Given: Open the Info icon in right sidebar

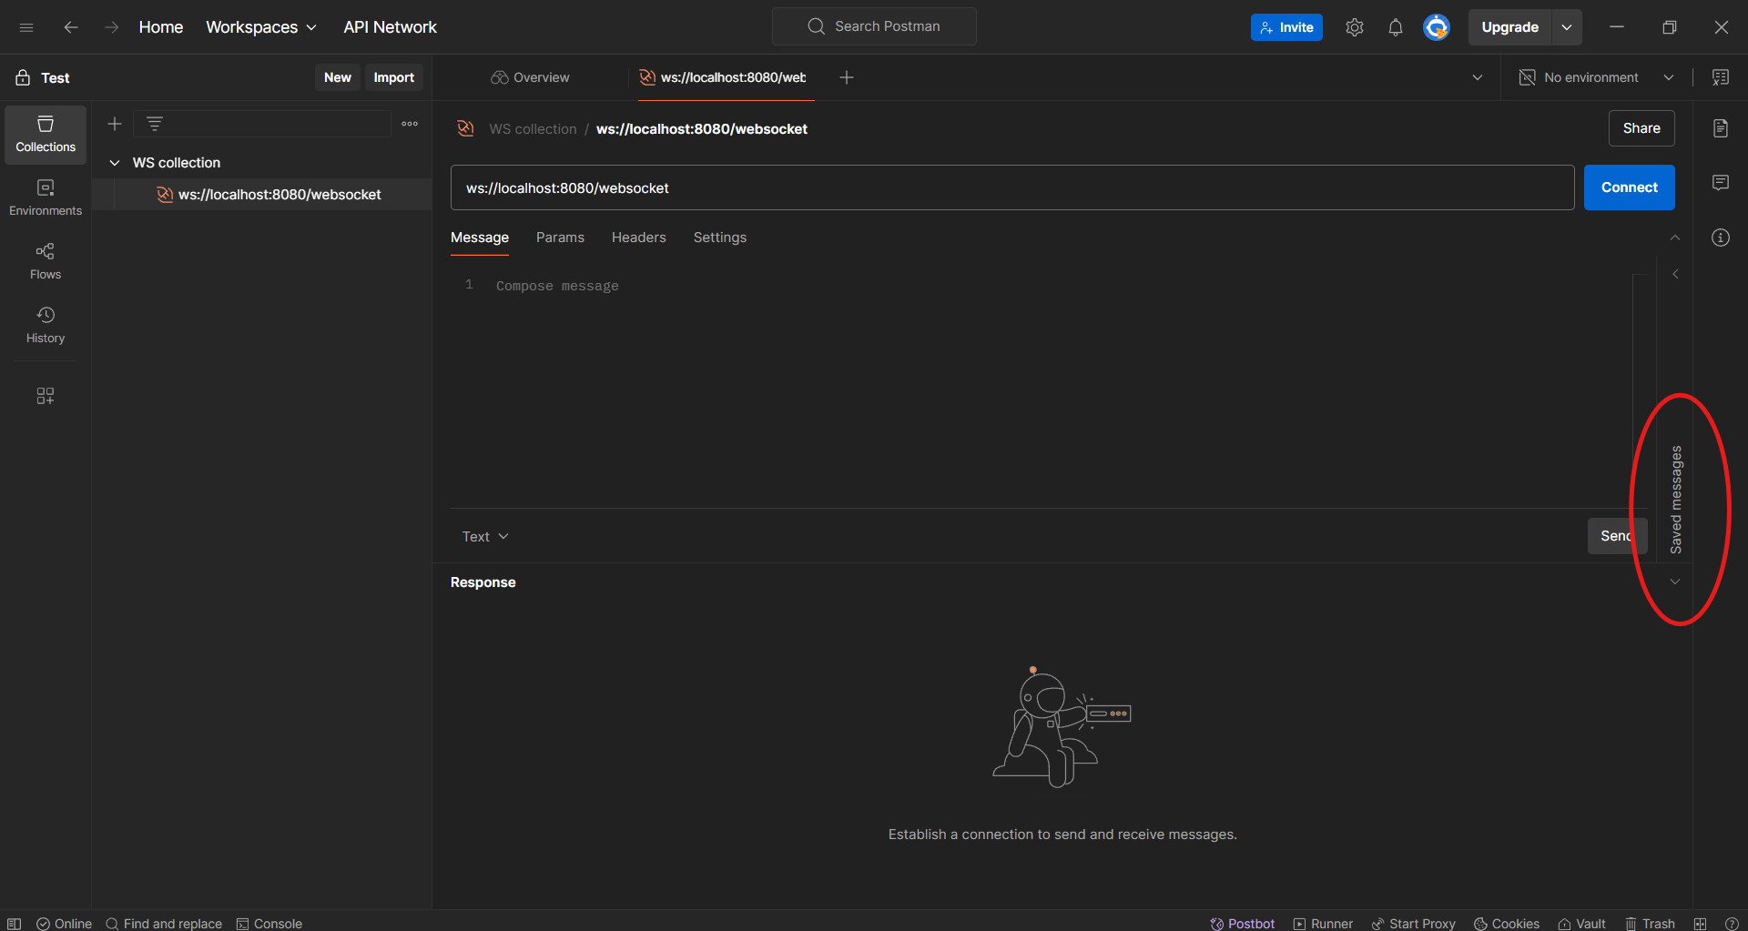Looking at the screenshot, I should (1721, 238).
